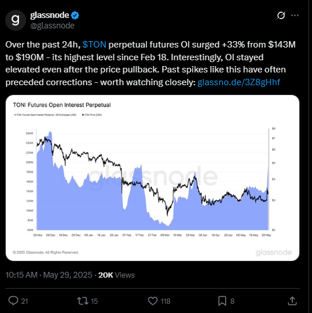Click the 118 likes count
The height and width of the screenshot is (313, 312).
pos(166,301)
